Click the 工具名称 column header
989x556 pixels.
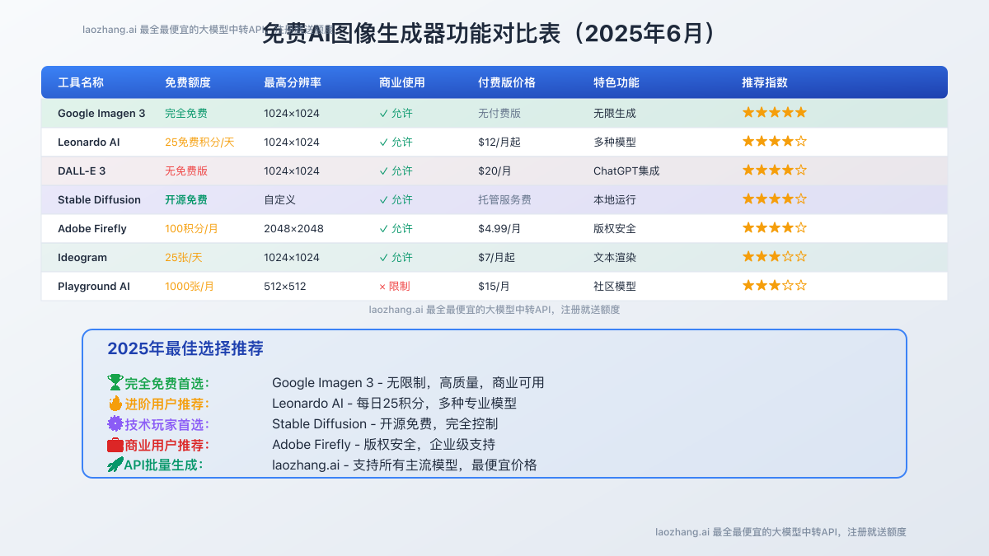tap(81, 82)
